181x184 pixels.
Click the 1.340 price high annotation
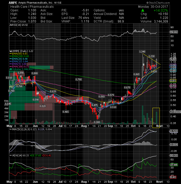[142, 51]
